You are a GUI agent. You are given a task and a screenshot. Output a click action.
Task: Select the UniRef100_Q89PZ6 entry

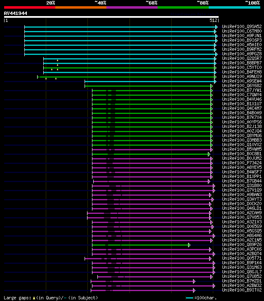(242, 244)
